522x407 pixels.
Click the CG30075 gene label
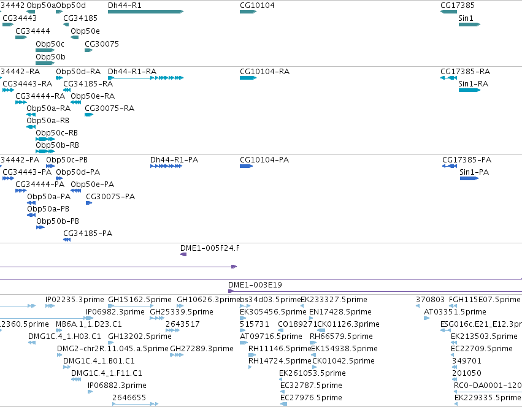click(102, 44)
